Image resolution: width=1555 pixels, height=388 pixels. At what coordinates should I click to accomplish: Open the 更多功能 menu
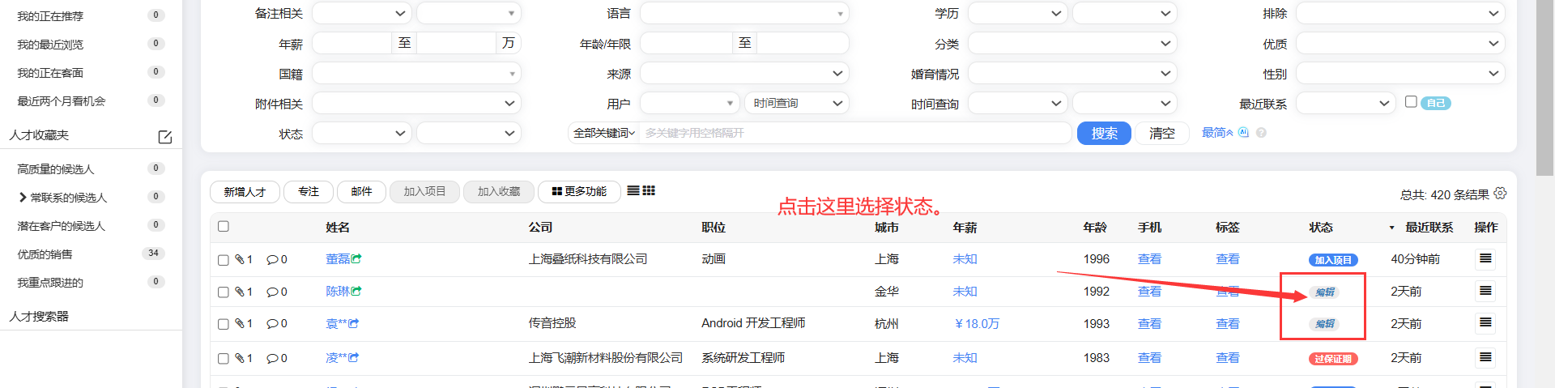(x=579, y=192)
